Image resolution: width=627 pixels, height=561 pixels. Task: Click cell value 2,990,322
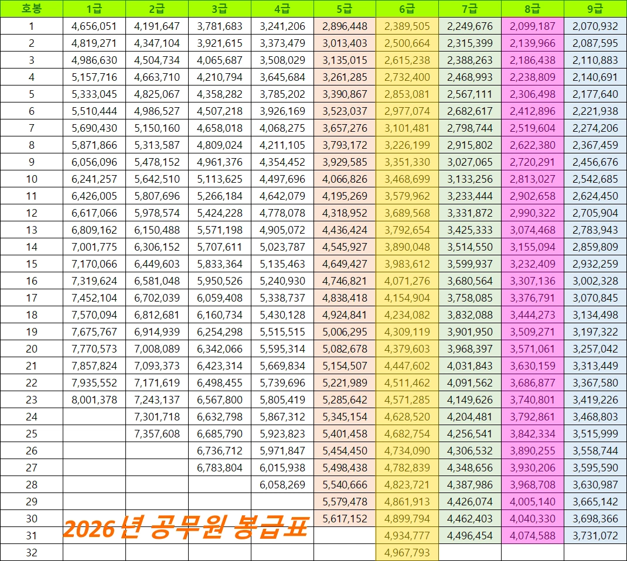[533, 213]
